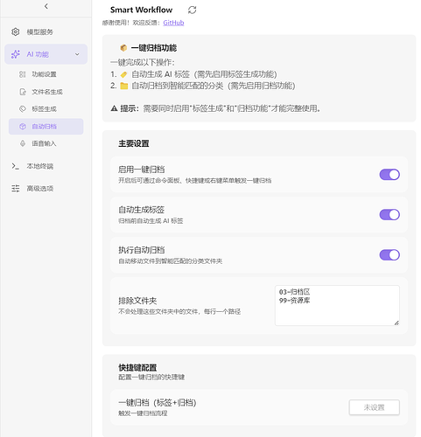Toggle the 启用一键归档 switch
Viewport: 421px width, 437px height.
[x=389, y=175]
